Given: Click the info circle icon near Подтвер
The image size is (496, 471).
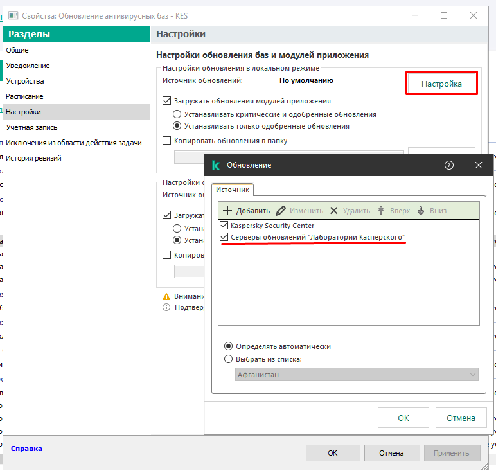Looking at the screenshot, I should tap(166, 307).
